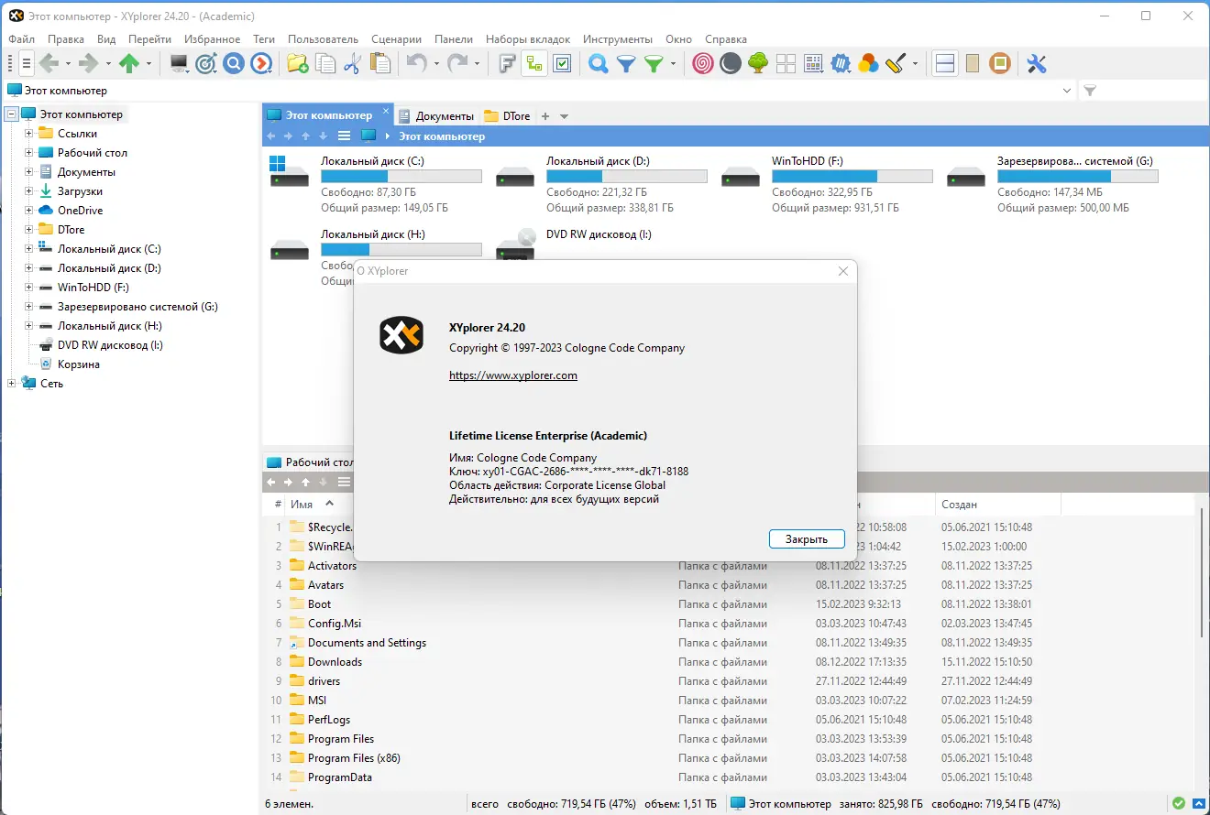1210x815 pixels.
Task: Click Закрыть button in About dialog
Action: click(x=807, y=539)
